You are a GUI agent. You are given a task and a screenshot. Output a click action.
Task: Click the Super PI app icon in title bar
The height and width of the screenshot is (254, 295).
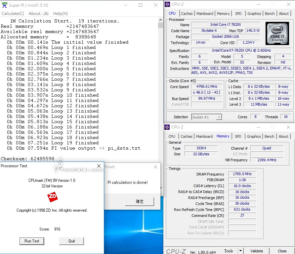5,5
